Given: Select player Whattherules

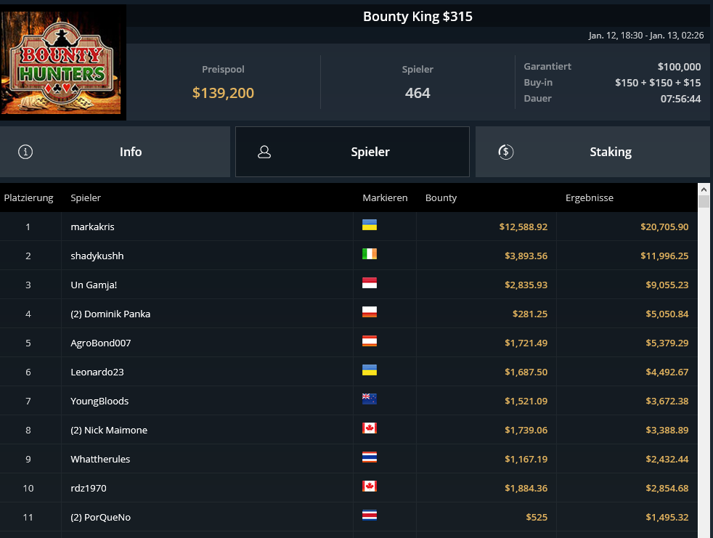Looking at the screenshot, I should (100, 459).
